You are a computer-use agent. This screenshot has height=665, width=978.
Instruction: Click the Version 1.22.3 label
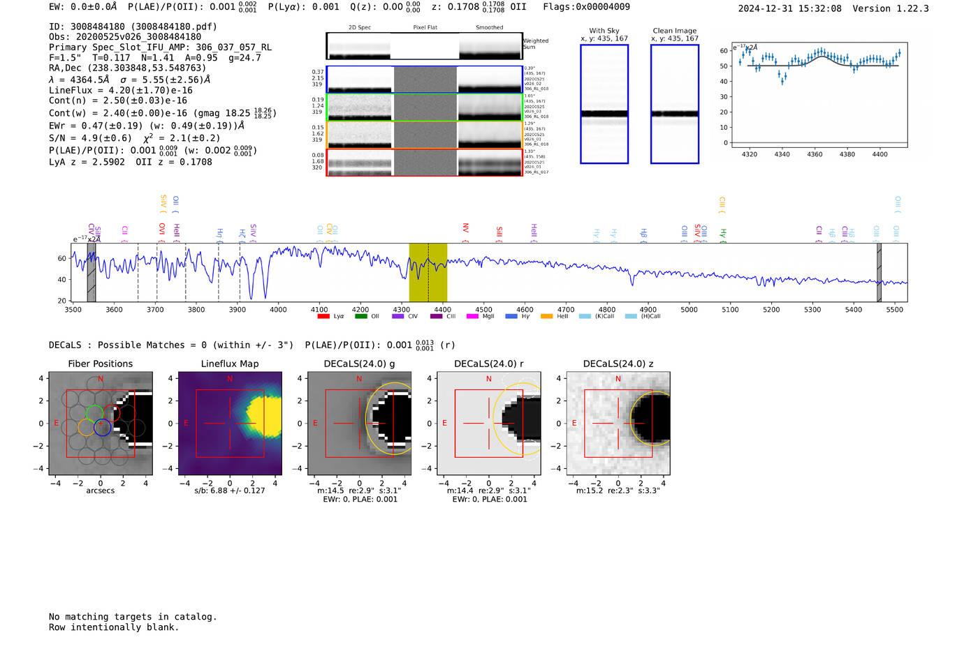(x=891, y=8)
